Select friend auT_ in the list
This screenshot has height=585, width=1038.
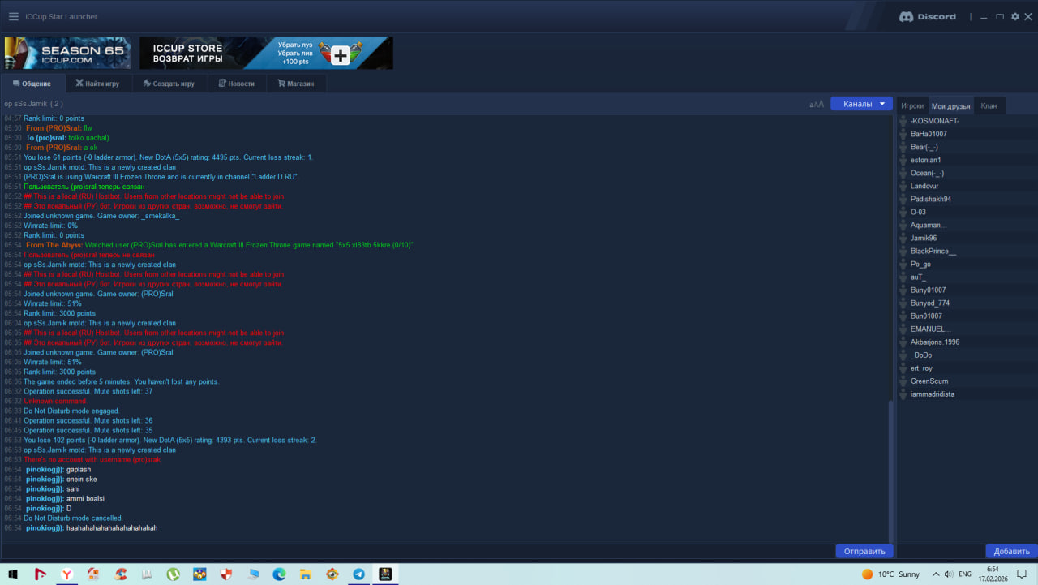[967, 277]
